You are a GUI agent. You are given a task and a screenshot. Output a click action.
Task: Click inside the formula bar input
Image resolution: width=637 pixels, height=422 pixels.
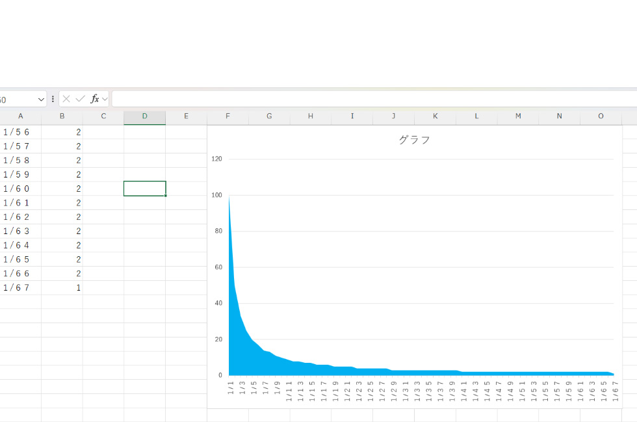point(374,99)
